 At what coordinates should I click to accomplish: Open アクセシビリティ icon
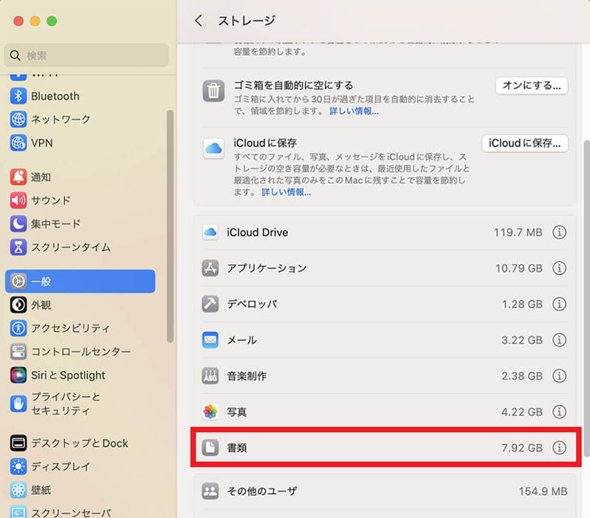pyautogui.click(x=18, y=328)
